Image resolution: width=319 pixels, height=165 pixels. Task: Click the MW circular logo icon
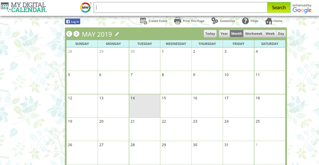pos(85,8)
